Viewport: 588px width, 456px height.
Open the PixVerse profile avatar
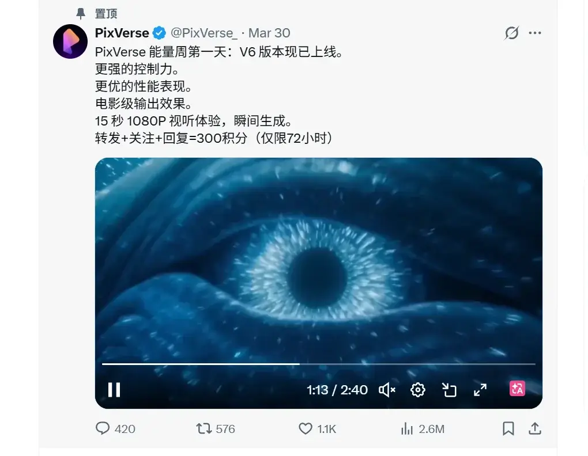pos(70,41)
